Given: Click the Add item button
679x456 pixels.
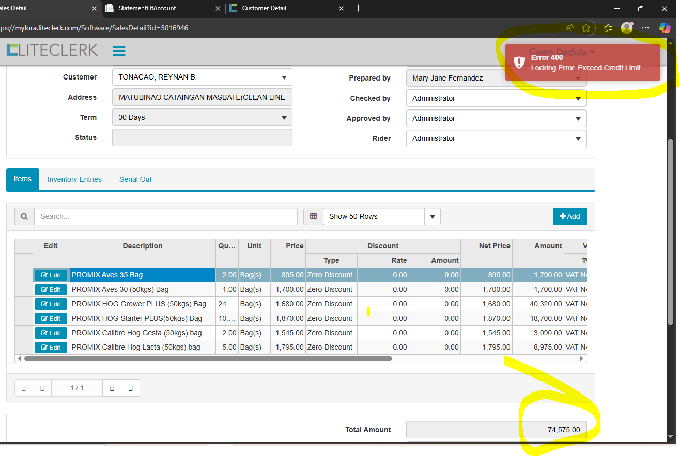Looking at the screenshot, I should [569, 216].
